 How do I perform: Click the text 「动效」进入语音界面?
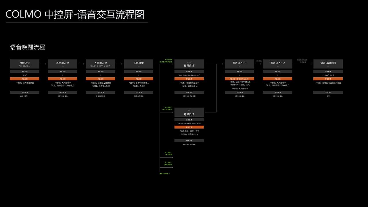(25, 83)
